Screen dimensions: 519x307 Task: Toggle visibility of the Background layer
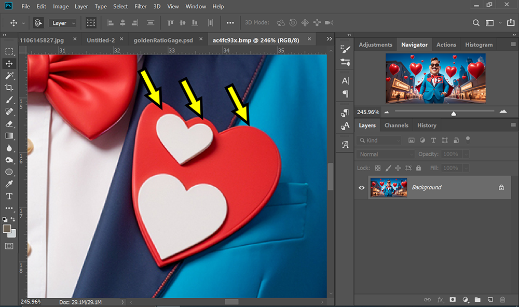pyautogui.click(x=362, y=187)
